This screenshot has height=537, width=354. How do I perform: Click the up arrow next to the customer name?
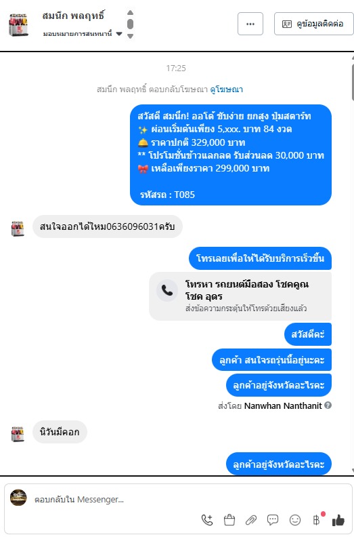pos(130,13)
